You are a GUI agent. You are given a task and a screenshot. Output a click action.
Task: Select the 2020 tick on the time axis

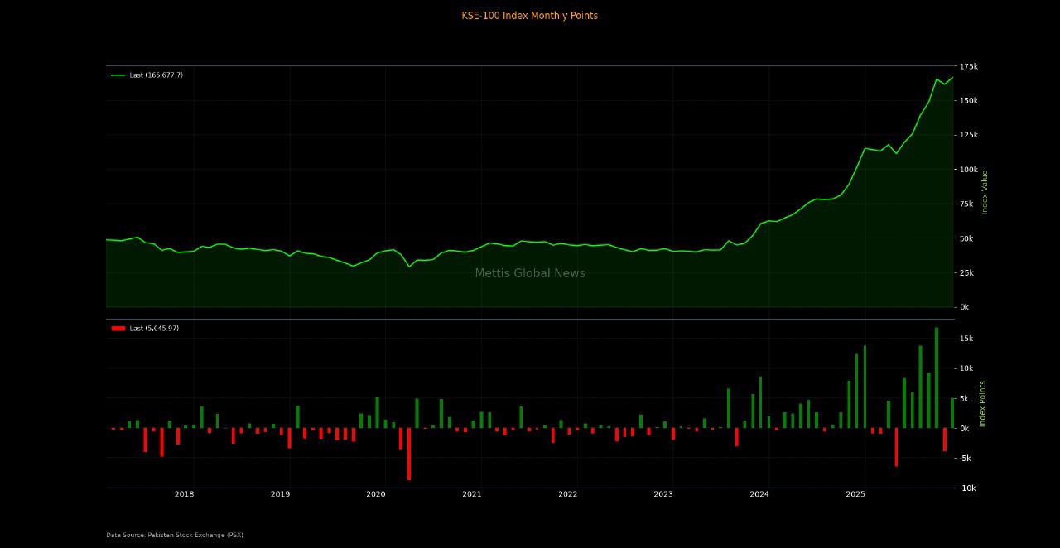point(376,494)
